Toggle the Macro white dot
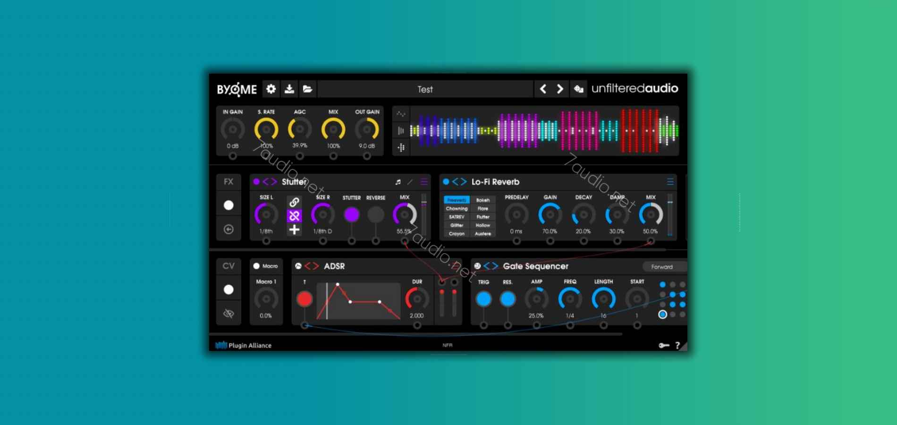 click(256, 266)
